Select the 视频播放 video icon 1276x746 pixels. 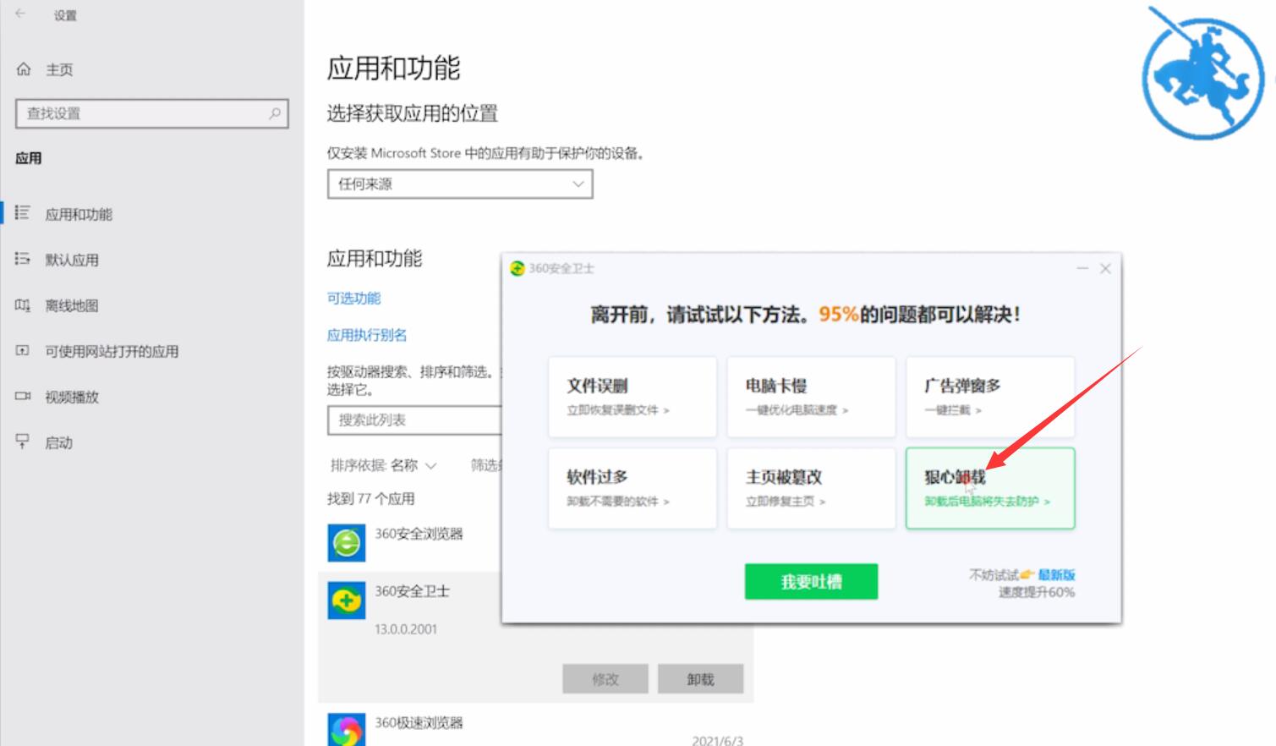22,396
